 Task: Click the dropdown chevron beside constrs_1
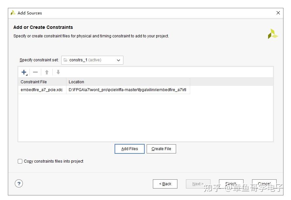[118, 60]
